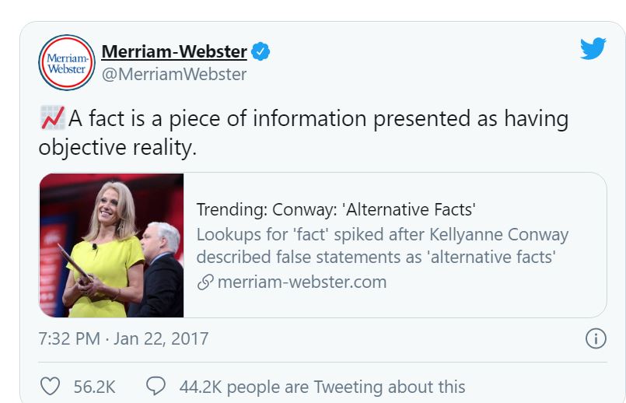Image resolution: width=626 pixels, height=403 pixels.
Task: Click the @MerriamWebster handle
Action: [x=174, y=74]
